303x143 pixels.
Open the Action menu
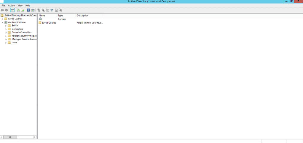11,6
